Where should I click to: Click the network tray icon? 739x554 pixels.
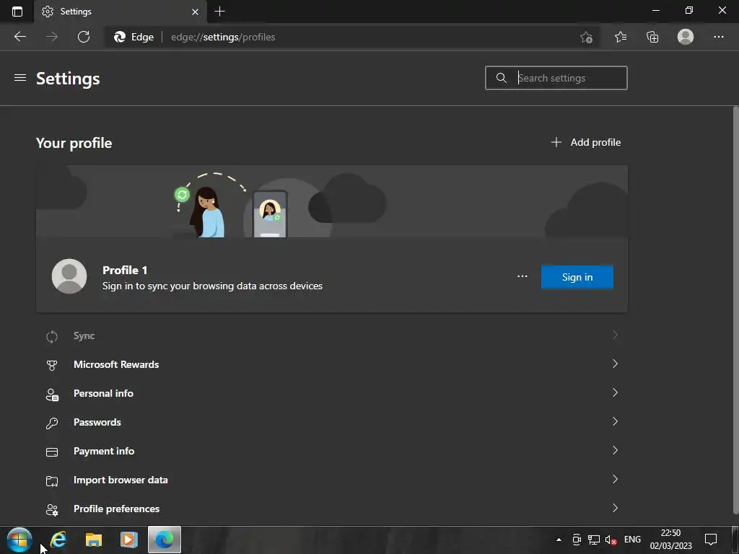pos(593,540)
